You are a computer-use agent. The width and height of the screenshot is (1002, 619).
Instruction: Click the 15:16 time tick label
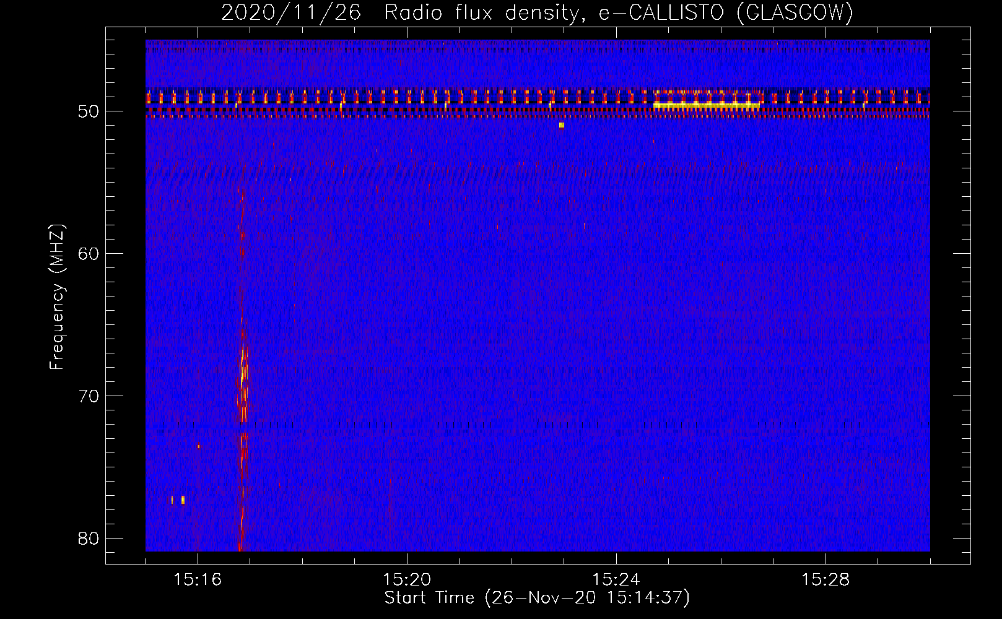[198, 580]
